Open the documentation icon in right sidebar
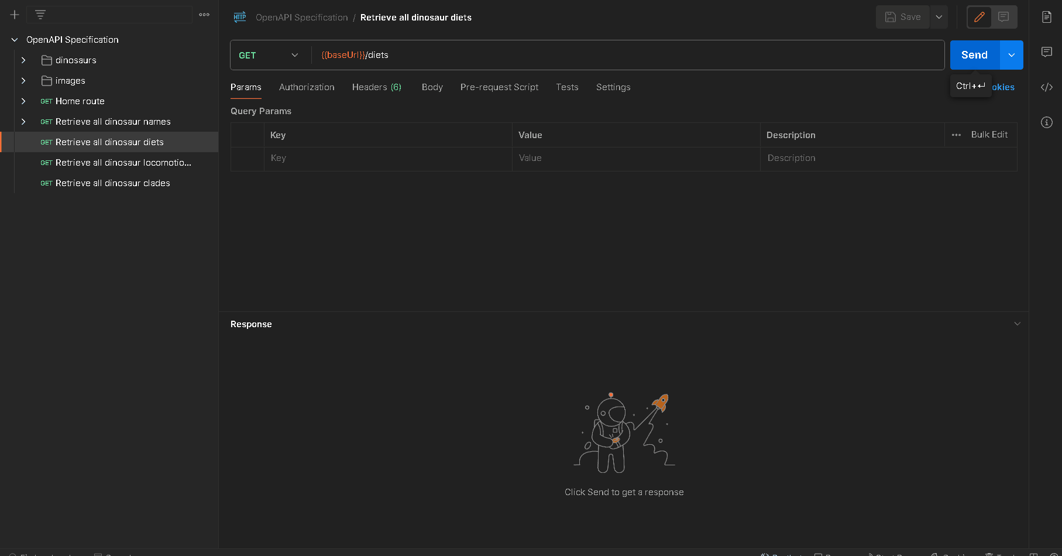This screenshot has width=1062, height=556. pyautogui.click(x=1047, y=17)
